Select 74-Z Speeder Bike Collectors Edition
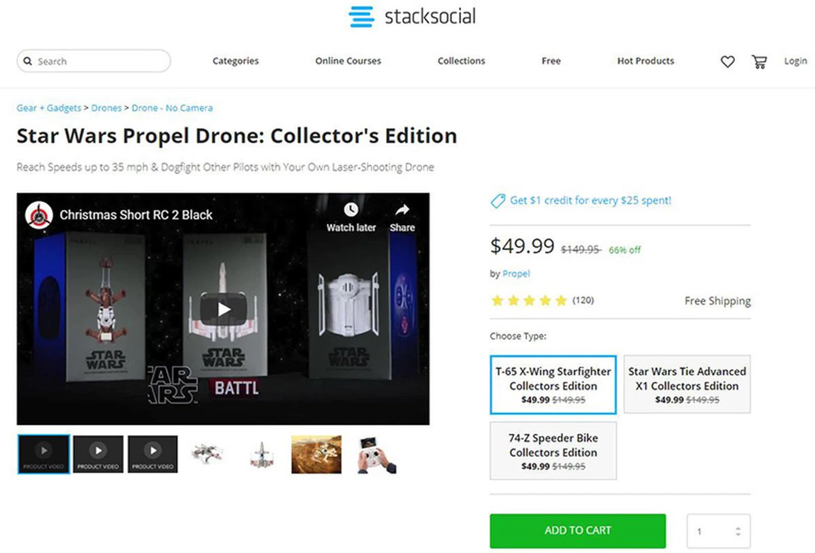Screen dimensions: 815x553 tap(553, 451)
